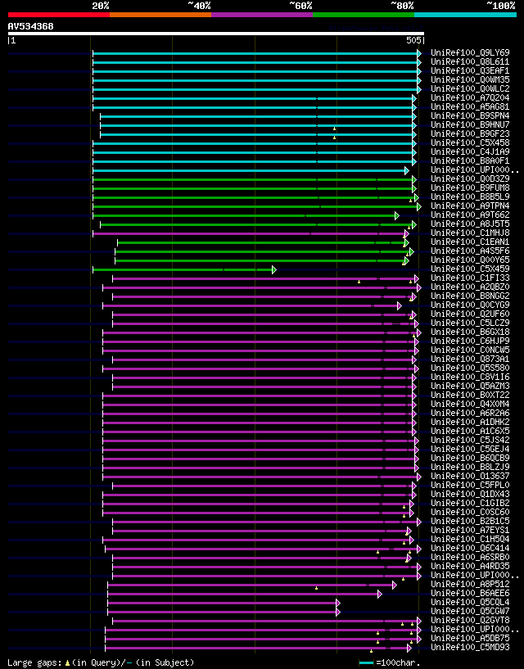Viewport: 524px width, 669px height.
Task: Click the arrowhead ending the Q9LY69 alignment
Action: [419, 53]
